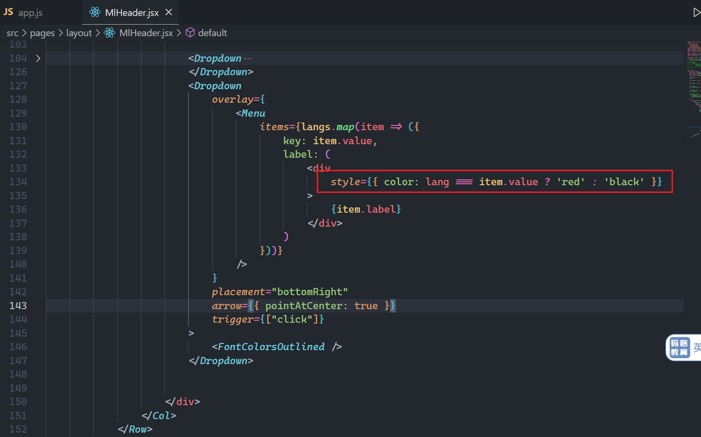Run code with the play button
The width and height of the screenshot is (701, 437).
coord(696,13)
